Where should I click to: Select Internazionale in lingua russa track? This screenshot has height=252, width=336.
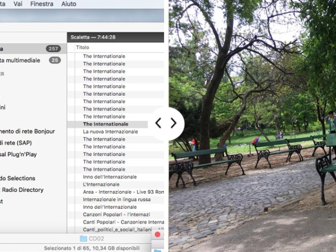point(115,199)
